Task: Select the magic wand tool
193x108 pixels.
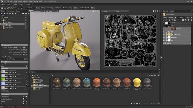Action: click(21, 8)
